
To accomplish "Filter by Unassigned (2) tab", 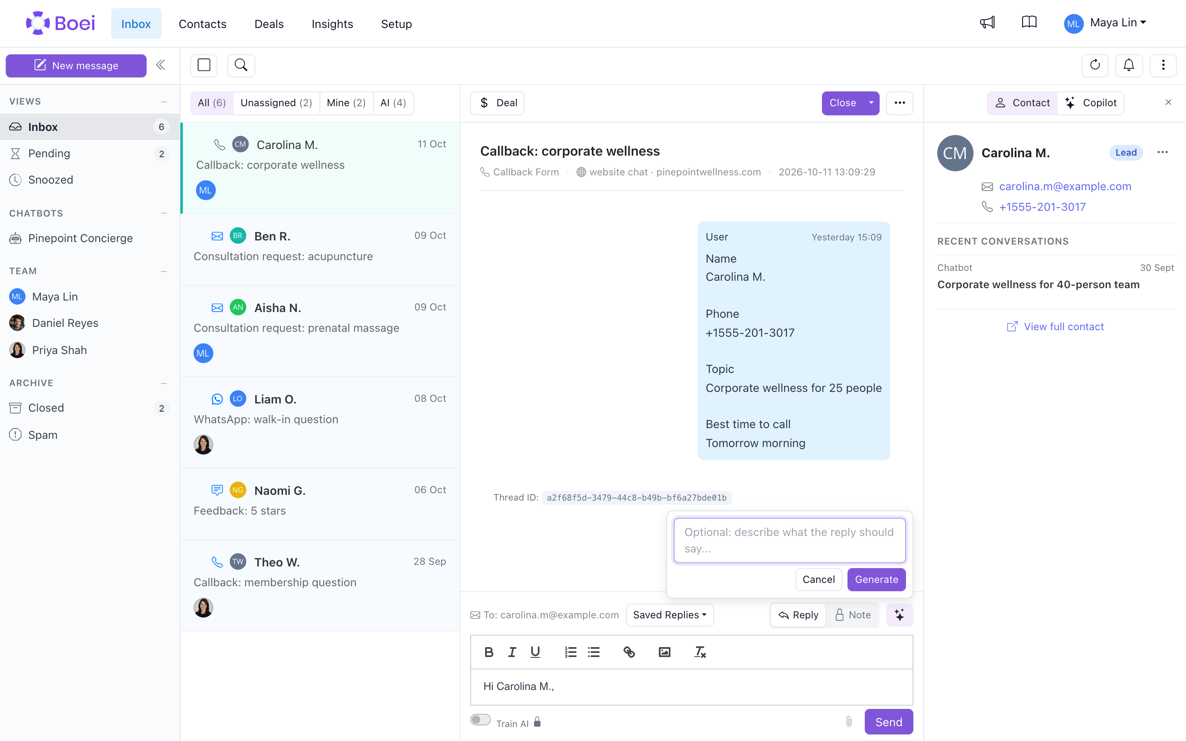I will click(276, 103).
